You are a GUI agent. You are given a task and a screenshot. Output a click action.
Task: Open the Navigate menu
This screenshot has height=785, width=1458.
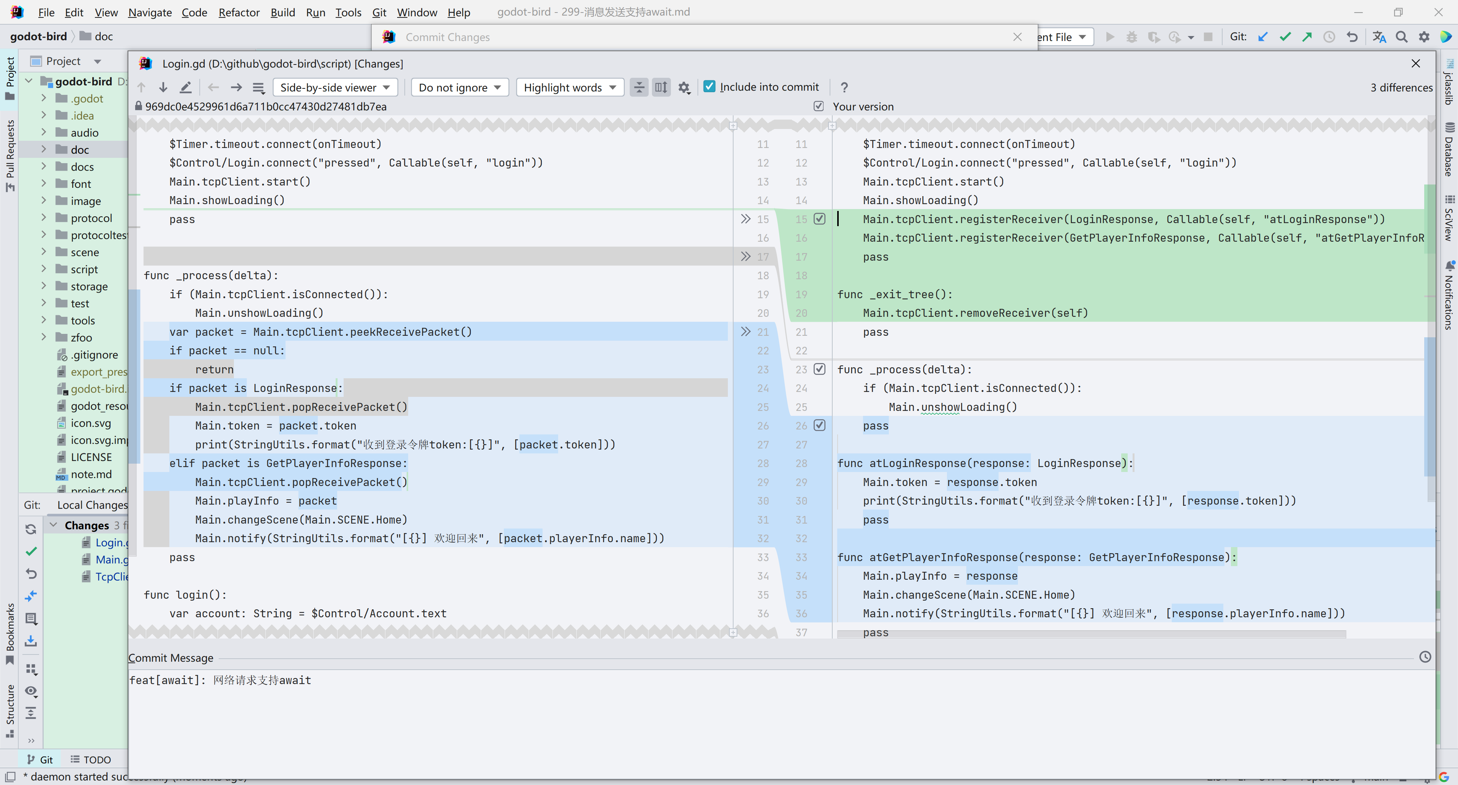150,12
